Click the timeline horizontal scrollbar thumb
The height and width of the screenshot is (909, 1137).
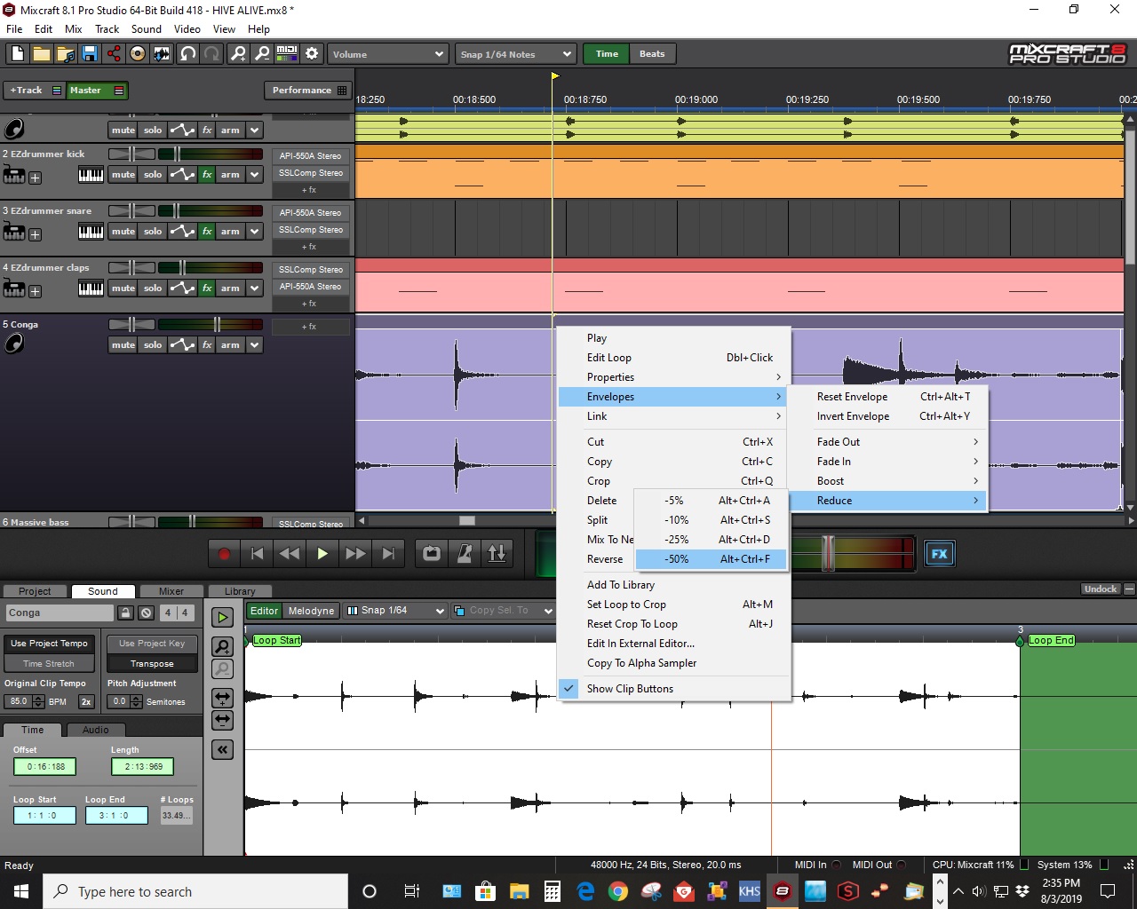[x=466, y=521]
